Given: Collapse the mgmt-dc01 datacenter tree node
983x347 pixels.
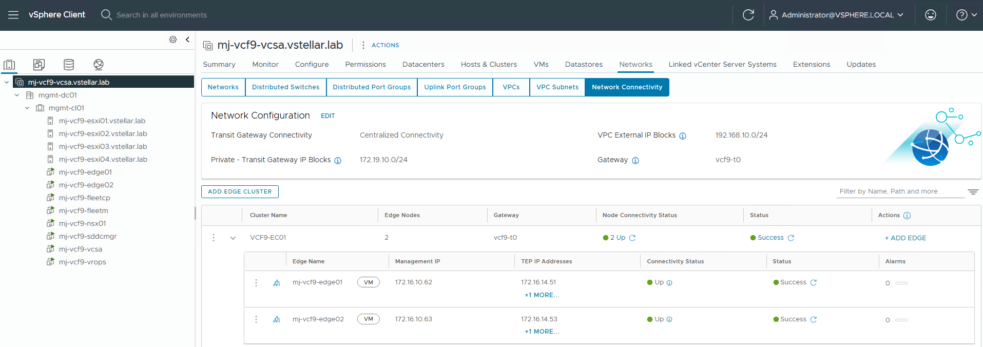Looking at the screenshot, I should click(x=17, y=95).
